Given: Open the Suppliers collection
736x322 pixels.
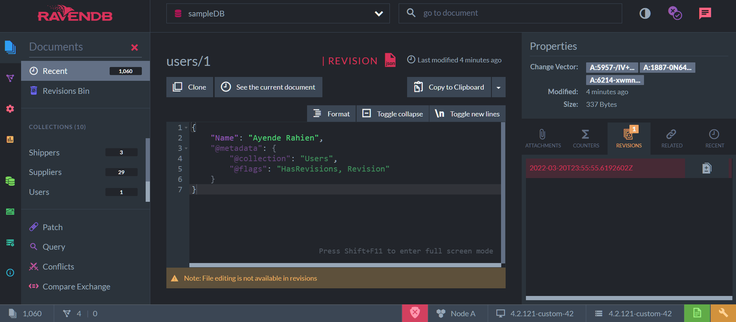Looking at the screenshot, I should point(83,172).
